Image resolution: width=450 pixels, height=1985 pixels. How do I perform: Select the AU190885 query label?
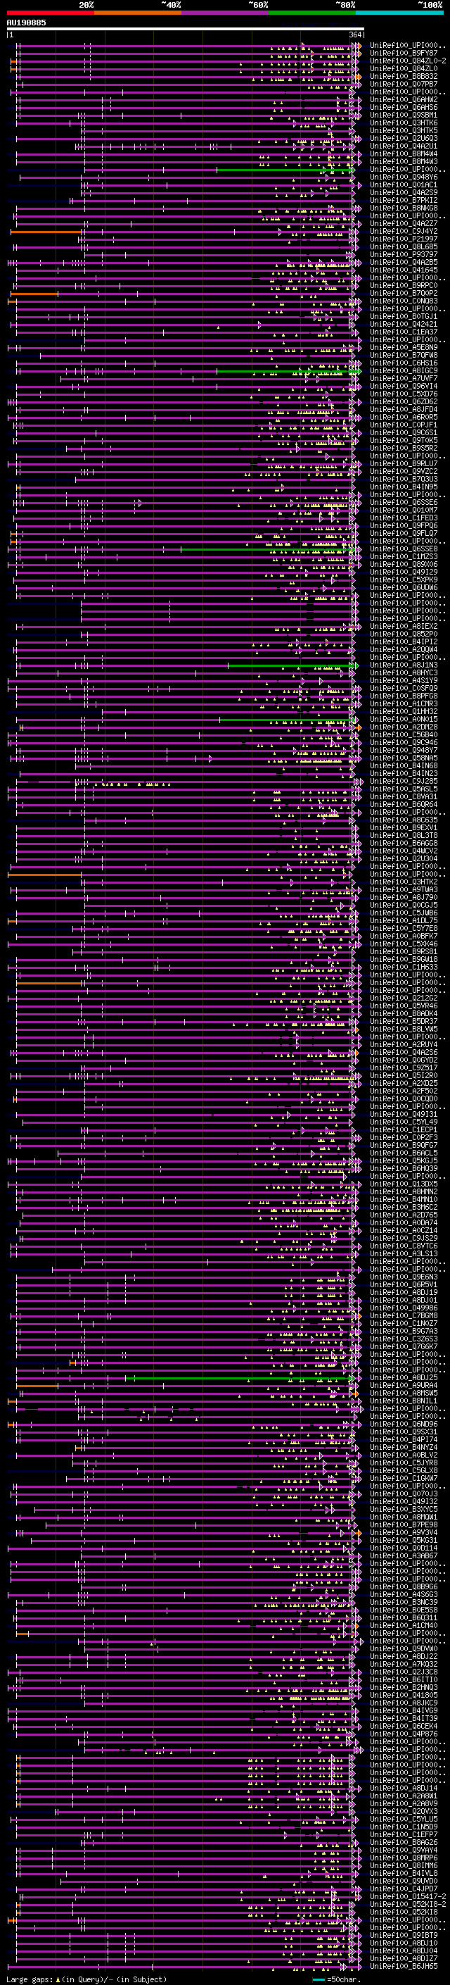point(26,23)
